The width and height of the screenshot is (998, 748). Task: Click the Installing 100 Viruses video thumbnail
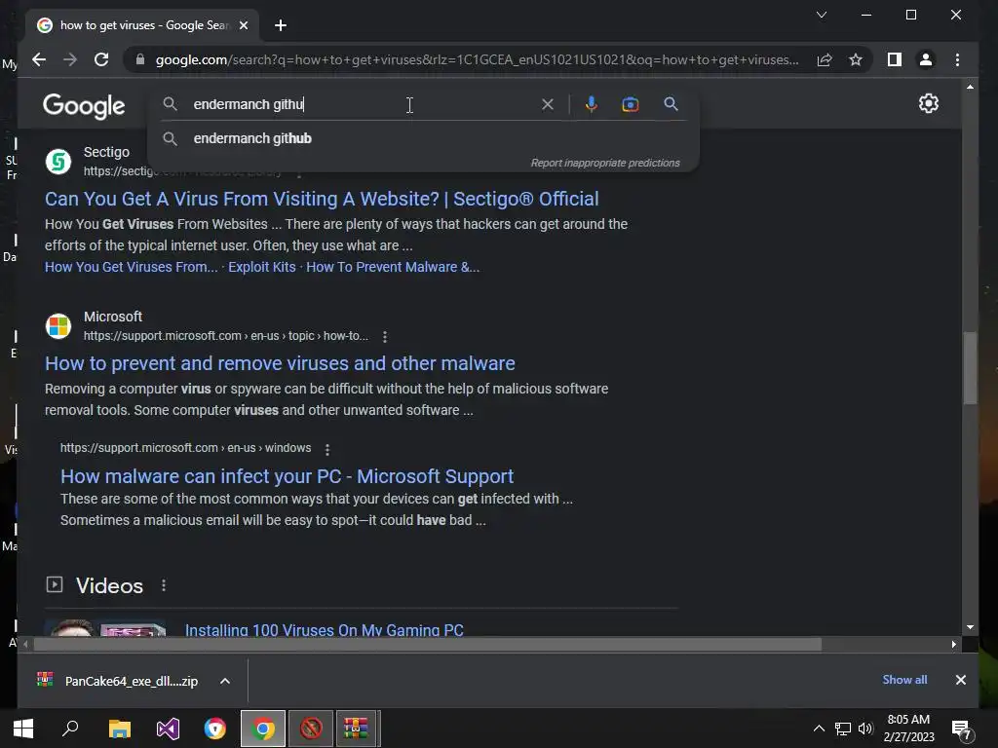click(x=105, y=628)
